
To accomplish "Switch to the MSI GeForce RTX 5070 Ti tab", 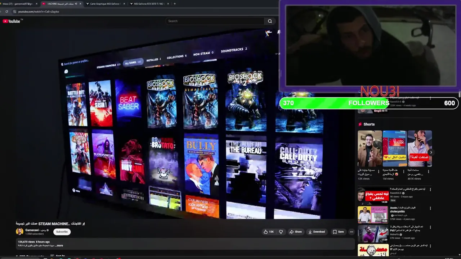I will pyautogui.click(x=148, y=4).
